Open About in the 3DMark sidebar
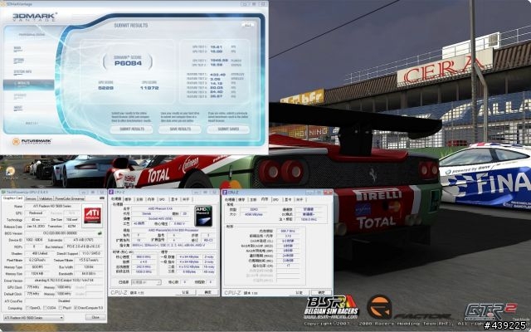Screen dimensions: 531x332 pyautogui.click(x=18, y=108)
